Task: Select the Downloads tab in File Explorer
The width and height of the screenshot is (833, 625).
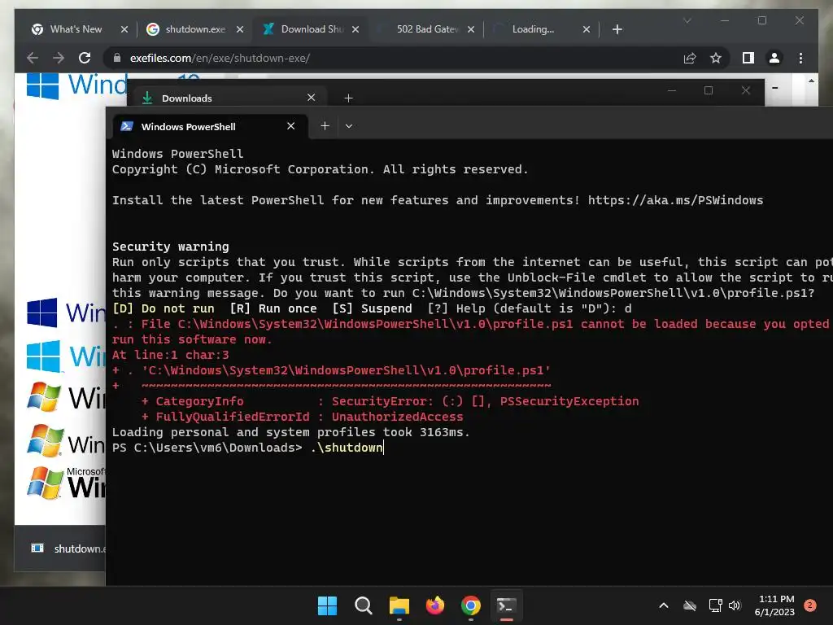Action: click(x=229, y=98)
